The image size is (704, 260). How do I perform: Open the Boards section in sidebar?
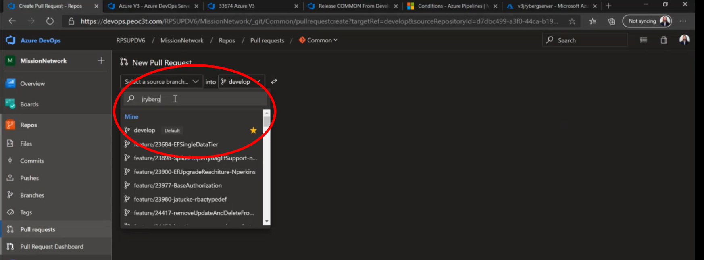(x=29, y=104)
